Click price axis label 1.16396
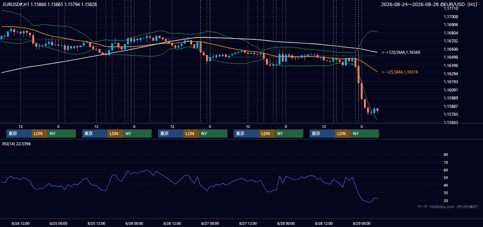Screen dimensions: 483x227 (x=451, y=65)
